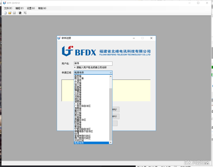Image resolution: width=213 pixels, height=167 pixels.
Task: Collapse the 申请区域 combo box arrow
Action: [x=111, y=73]
